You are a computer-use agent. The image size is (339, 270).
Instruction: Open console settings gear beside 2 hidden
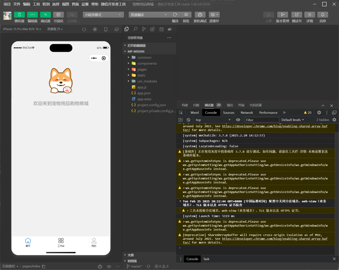(x=334, y=120)
